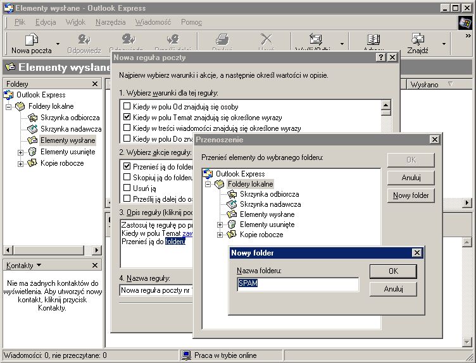Click the Outlook Express root icon in the Przenoszenie dialog

[x=208, y=174]
